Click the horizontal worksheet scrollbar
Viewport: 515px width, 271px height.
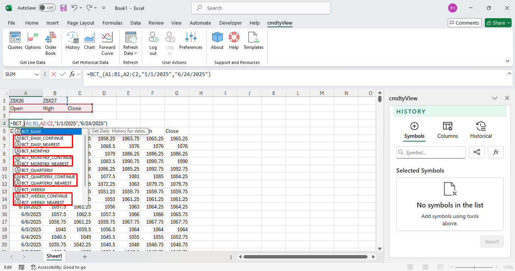pyautogui.click(x=306, y=257)
